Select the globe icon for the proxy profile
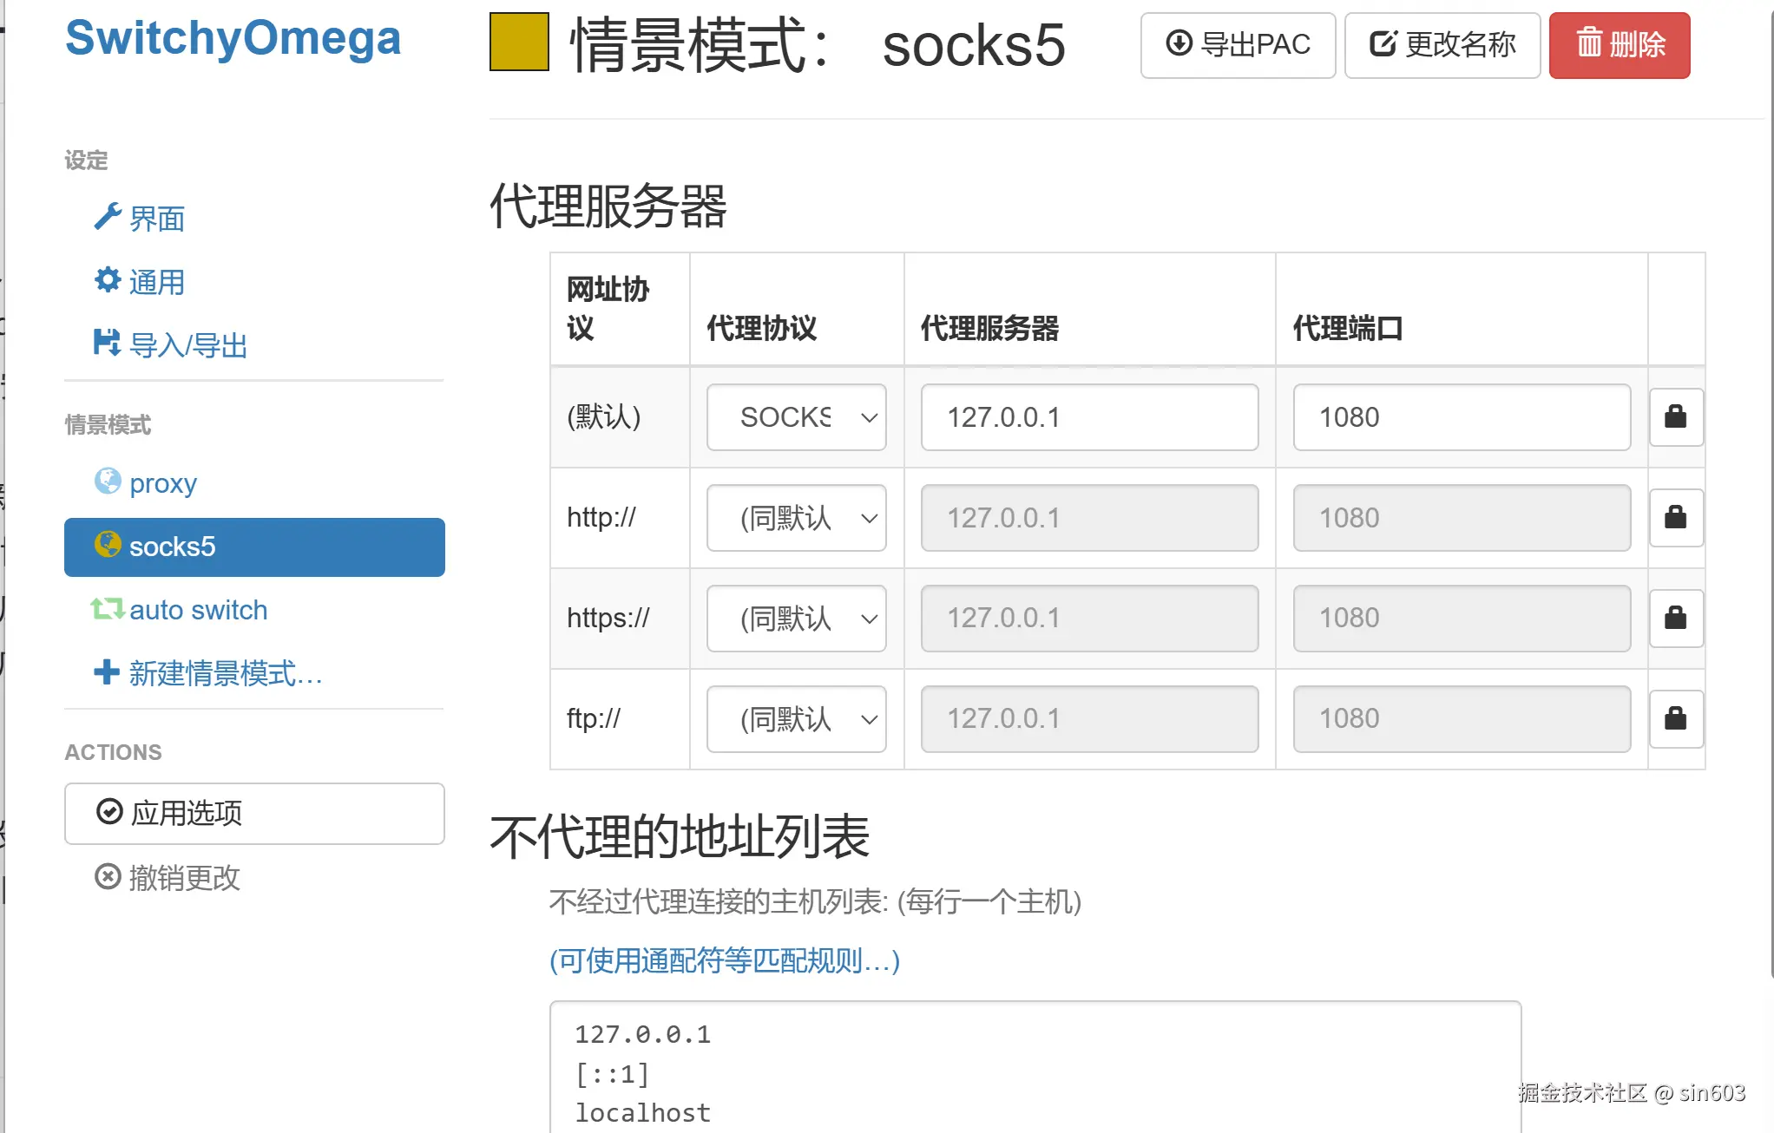The height and width of the screenshot is (1133, 1774). pyautogui.click(x=107, y=481)
